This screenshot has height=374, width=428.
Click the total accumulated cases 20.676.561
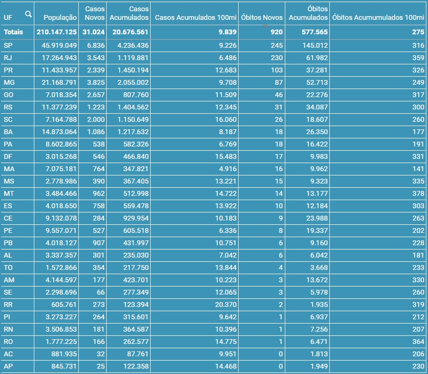click(129, 32)
